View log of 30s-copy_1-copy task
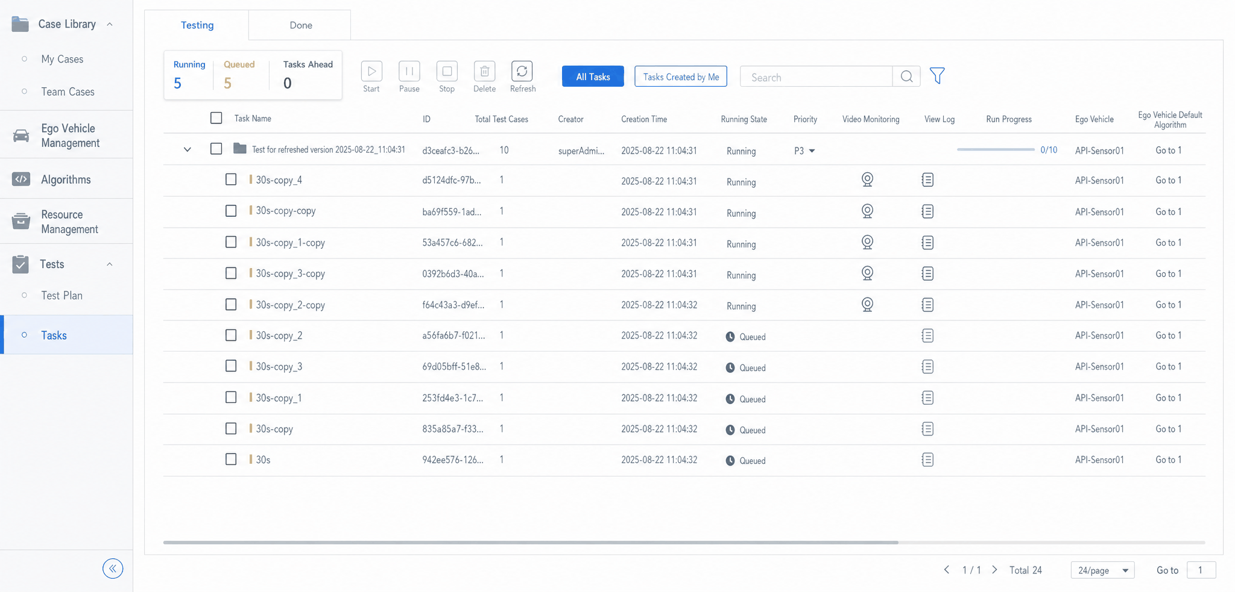This screenshot has width=1235, height=592. [x=927, y=243]
